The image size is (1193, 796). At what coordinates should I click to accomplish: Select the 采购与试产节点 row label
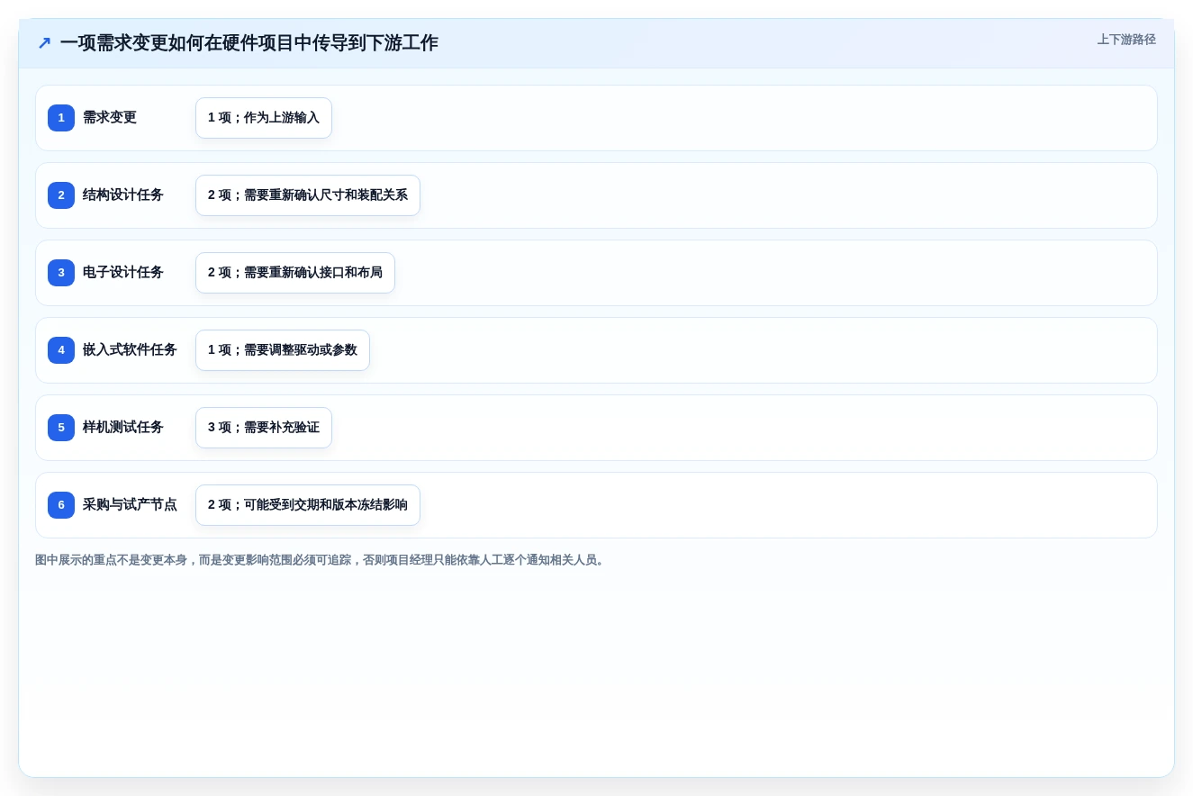(x=130, y=505)
